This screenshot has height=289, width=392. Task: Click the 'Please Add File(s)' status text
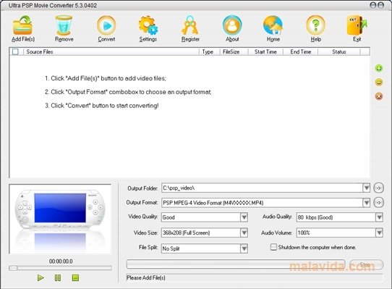146,277
